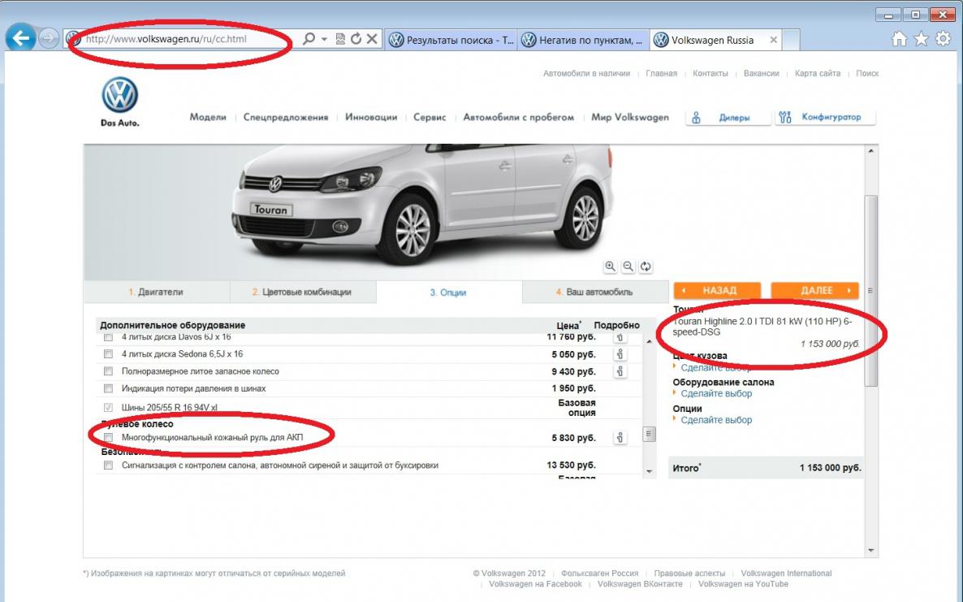Toggle the compatibility view icon
Image resolution: width=963 pixels, height=602 pixels.
340,39
